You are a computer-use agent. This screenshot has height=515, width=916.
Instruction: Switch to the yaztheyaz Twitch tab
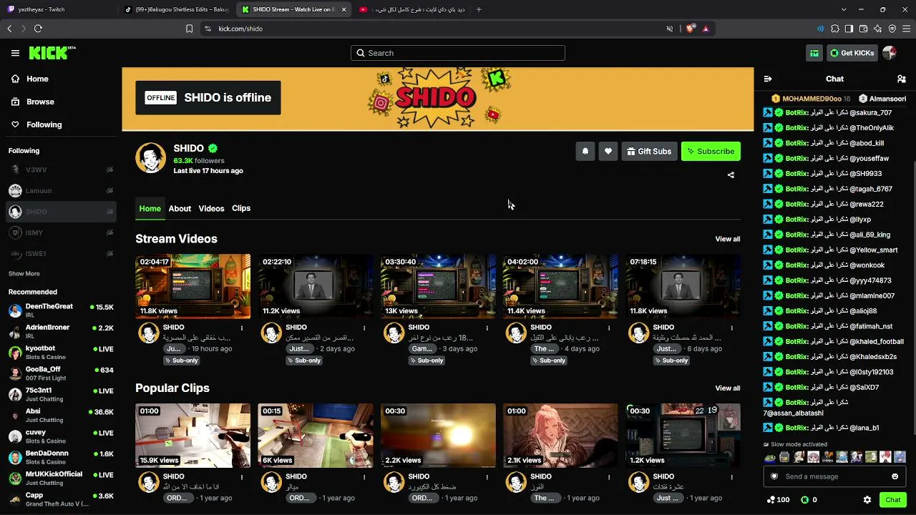tap(59, 9)
